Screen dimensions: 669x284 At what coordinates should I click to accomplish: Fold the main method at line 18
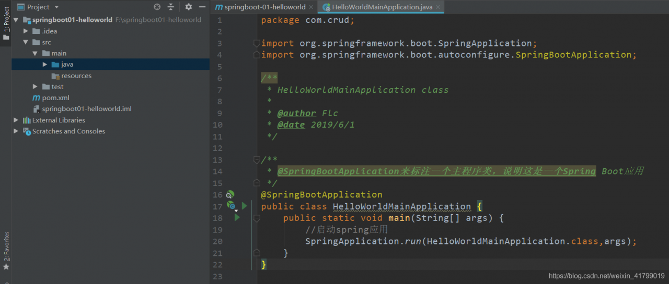coord(256,218)
